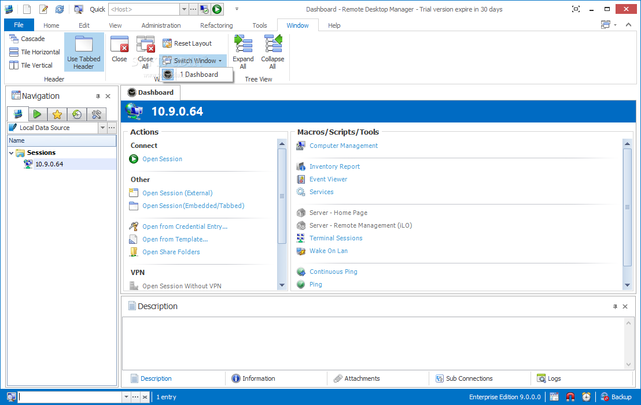The height and width of the screenshot is (405, 641).
Task: Click Open Session link
Action: click(162, 159)
